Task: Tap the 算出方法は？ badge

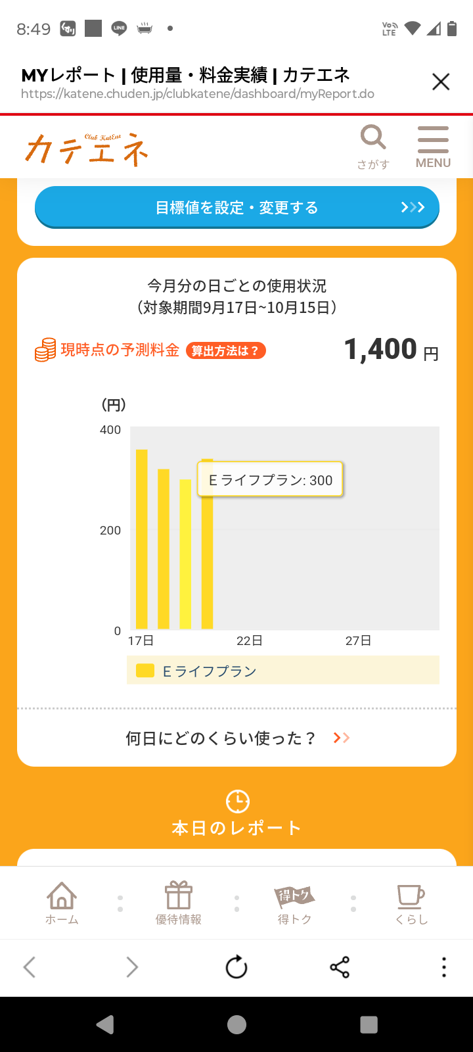Action: 225,350
